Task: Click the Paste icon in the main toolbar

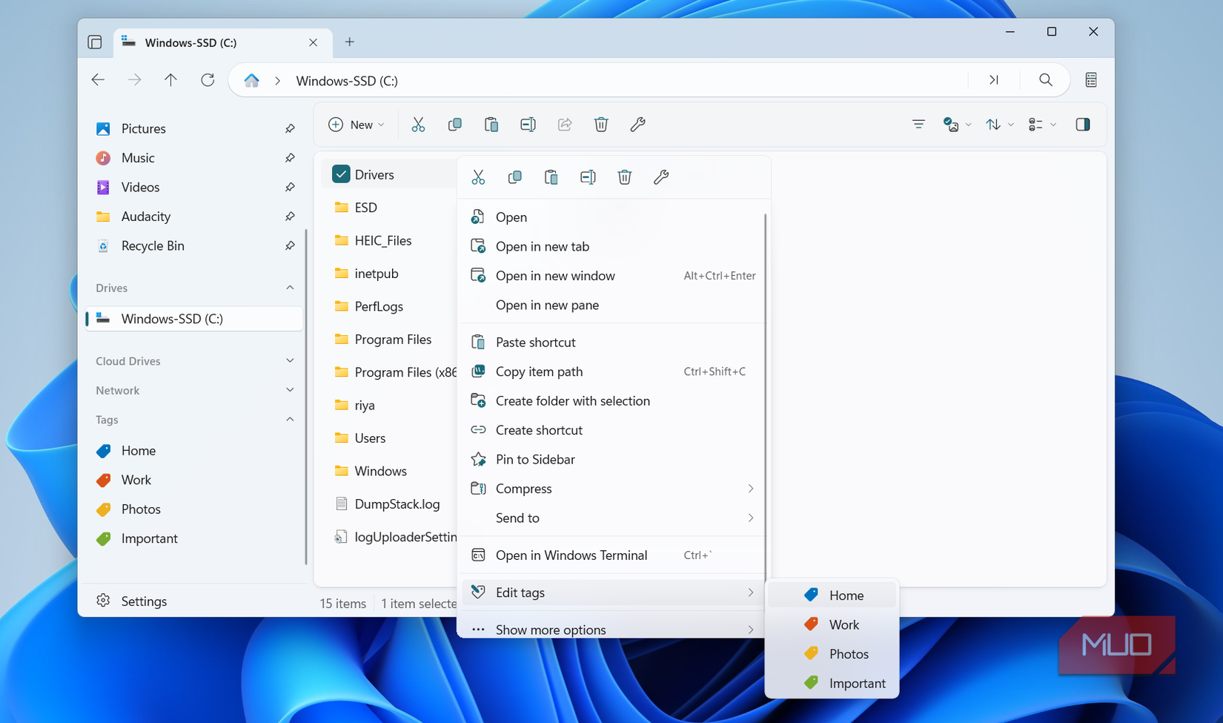Action: 491,125
